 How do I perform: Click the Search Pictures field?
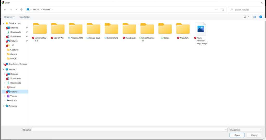(x=245, y=10)
